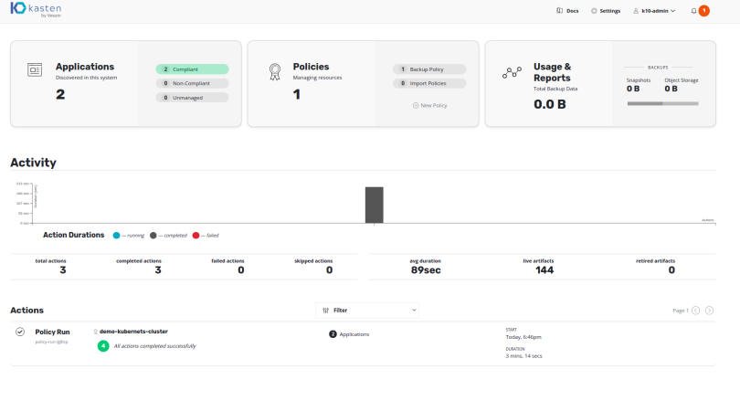The height and width of the screenshot is (401, 740).
Task: Open the notification bell icon
Action: pos(693,11)
